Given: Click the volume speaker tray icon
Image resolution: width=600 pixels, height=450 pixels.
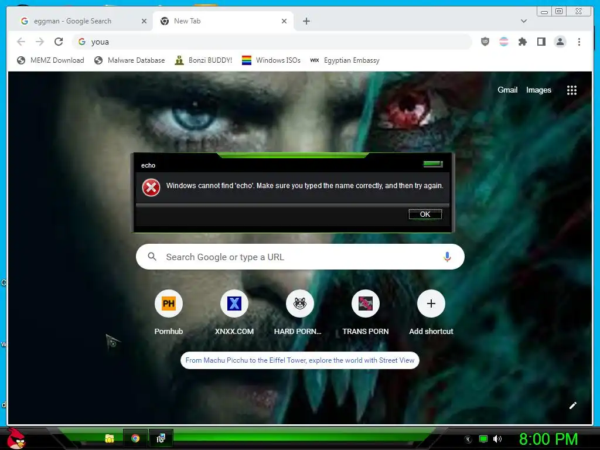Looking at the screenshot, I should click(x=497, y=439).
